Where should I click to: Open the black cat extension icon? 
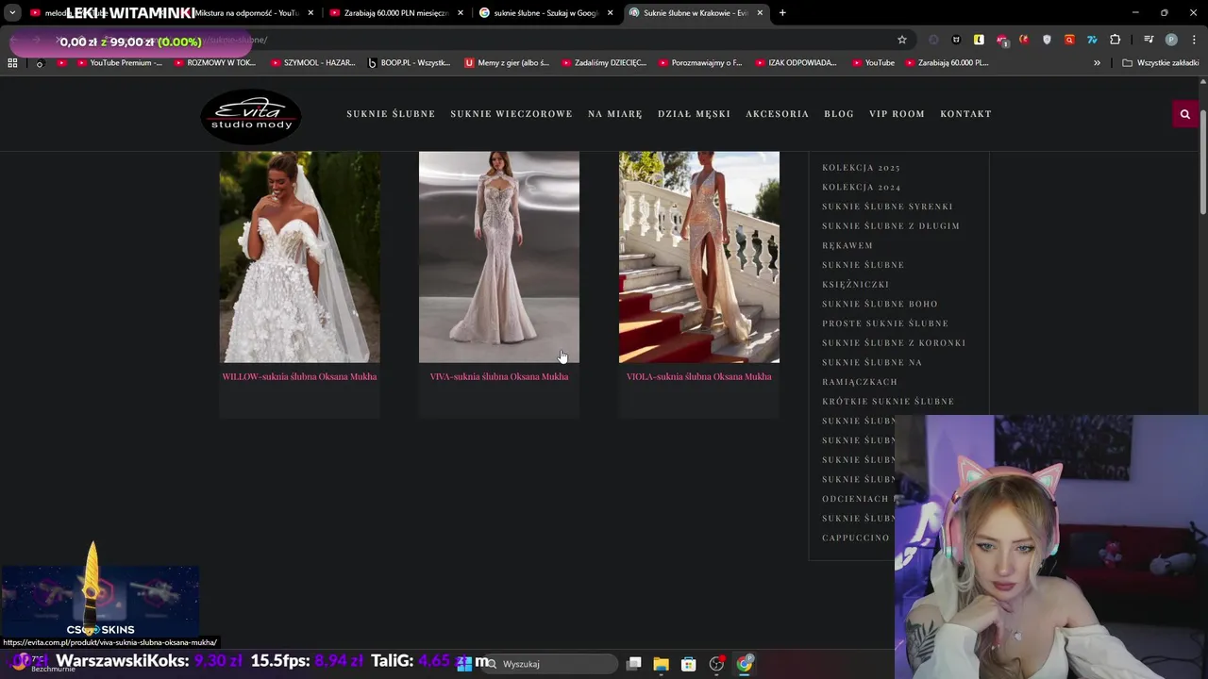956,40
